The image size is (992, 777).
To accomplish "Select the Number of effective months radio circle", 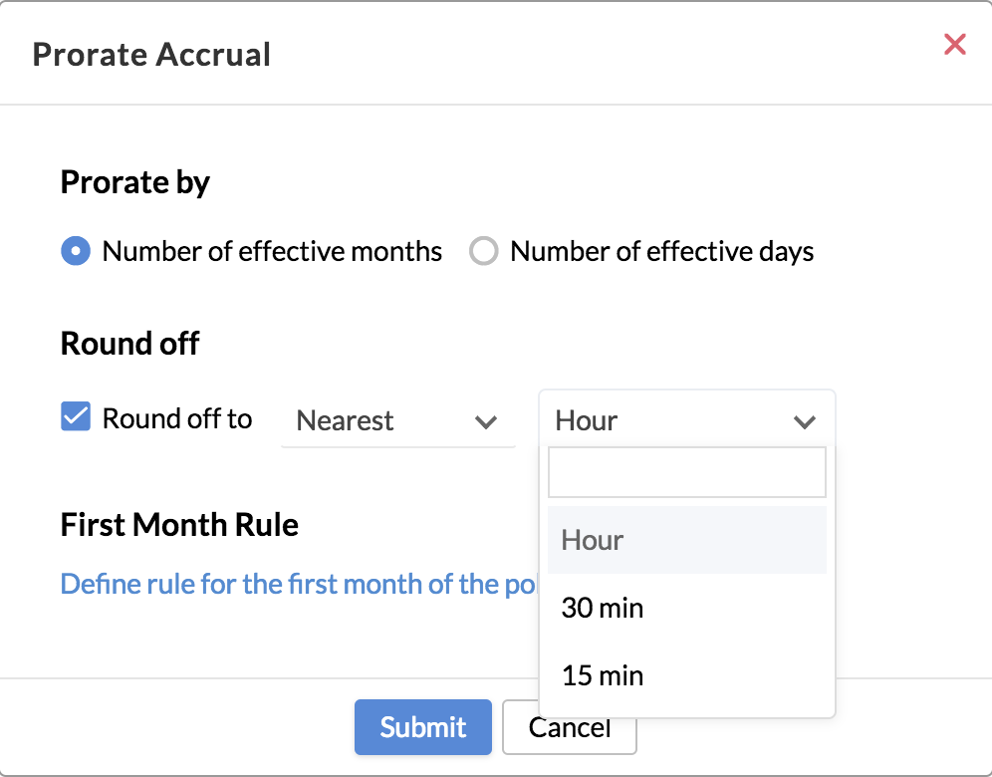I will pyautogui.click(x=76, y=251).
